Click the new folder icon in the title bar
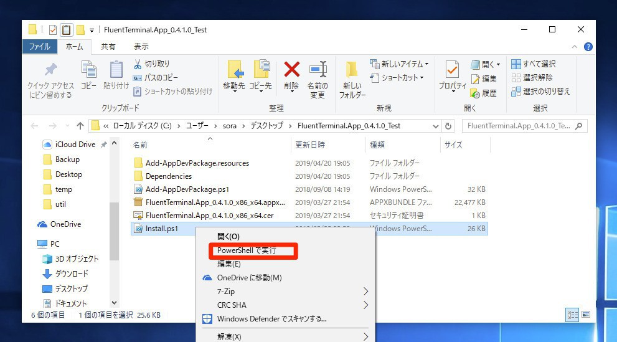617x342 pixels. tap(81, 30)
